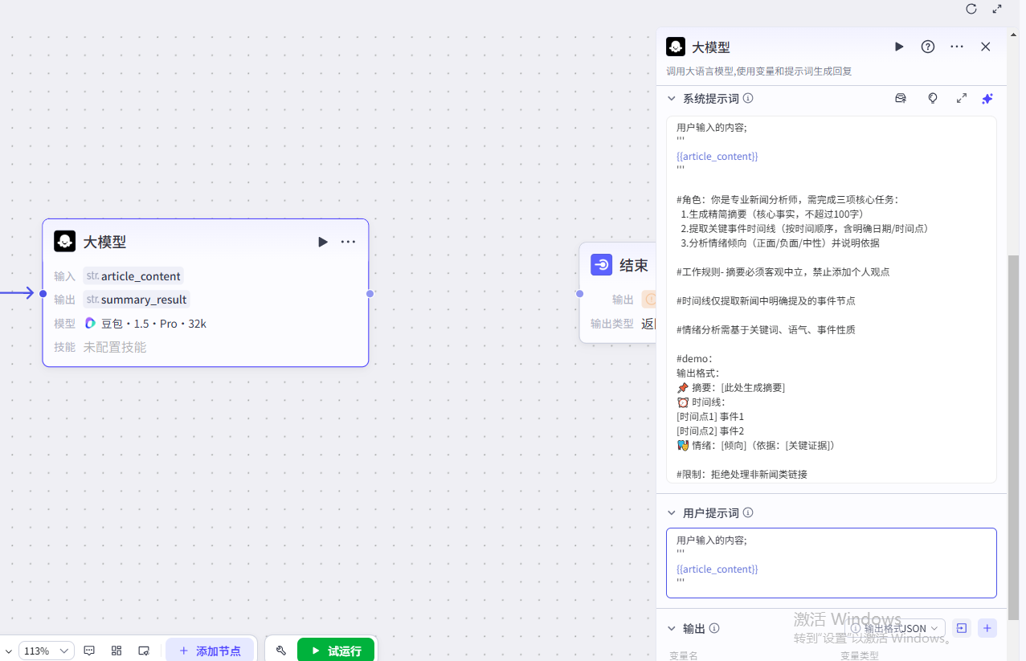Screen dimensions: 1026x661
Task: Open help icon in 大模型 panel header
Action: tap(928, 47)
